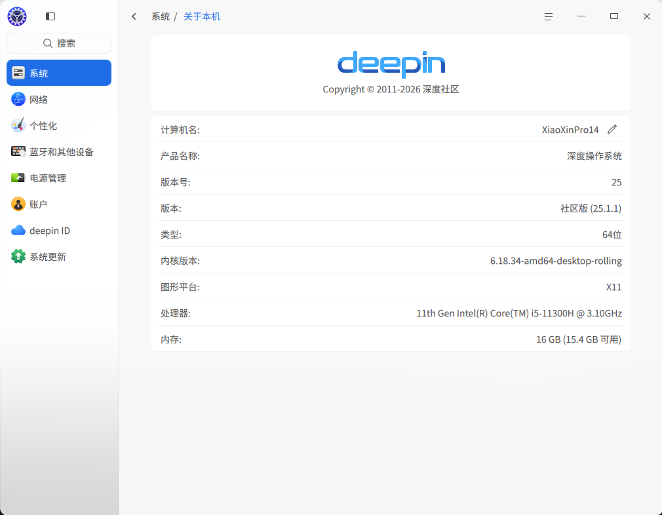This screenshot has height=515, width=662.
Task: Open the 系统更新 update section
Action: pyautogui.click(x=59, y=257)
